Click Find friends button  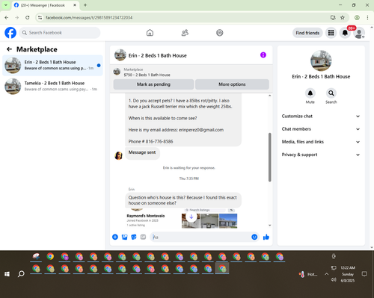[x=307, y=33]
